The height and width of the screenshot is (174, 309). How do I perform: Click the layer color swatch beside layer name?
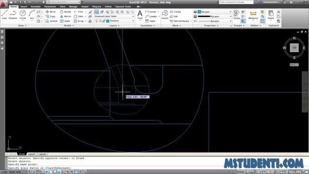tap(108, 21)
